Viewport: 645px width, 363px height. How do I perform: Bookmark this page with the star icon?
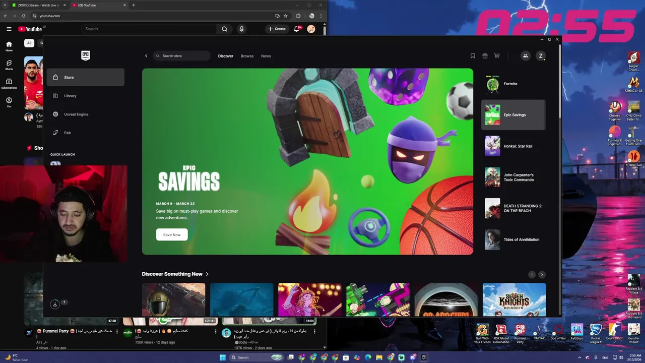pyautogui.click(x=286, y=16)
